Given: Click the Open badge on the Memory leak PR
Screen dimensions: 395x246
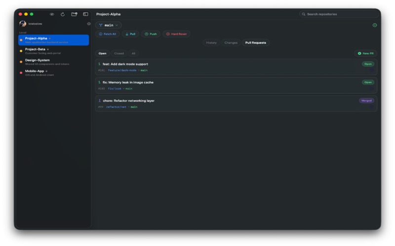Looking at the screenshot, I should click(x=368, y=82).
